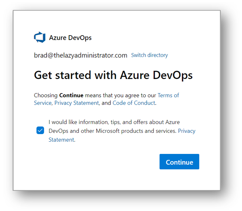Click the word Choosing in the agreement sentence
The width and height of the screenshot is (242, 211).
(x=46, y=96)
